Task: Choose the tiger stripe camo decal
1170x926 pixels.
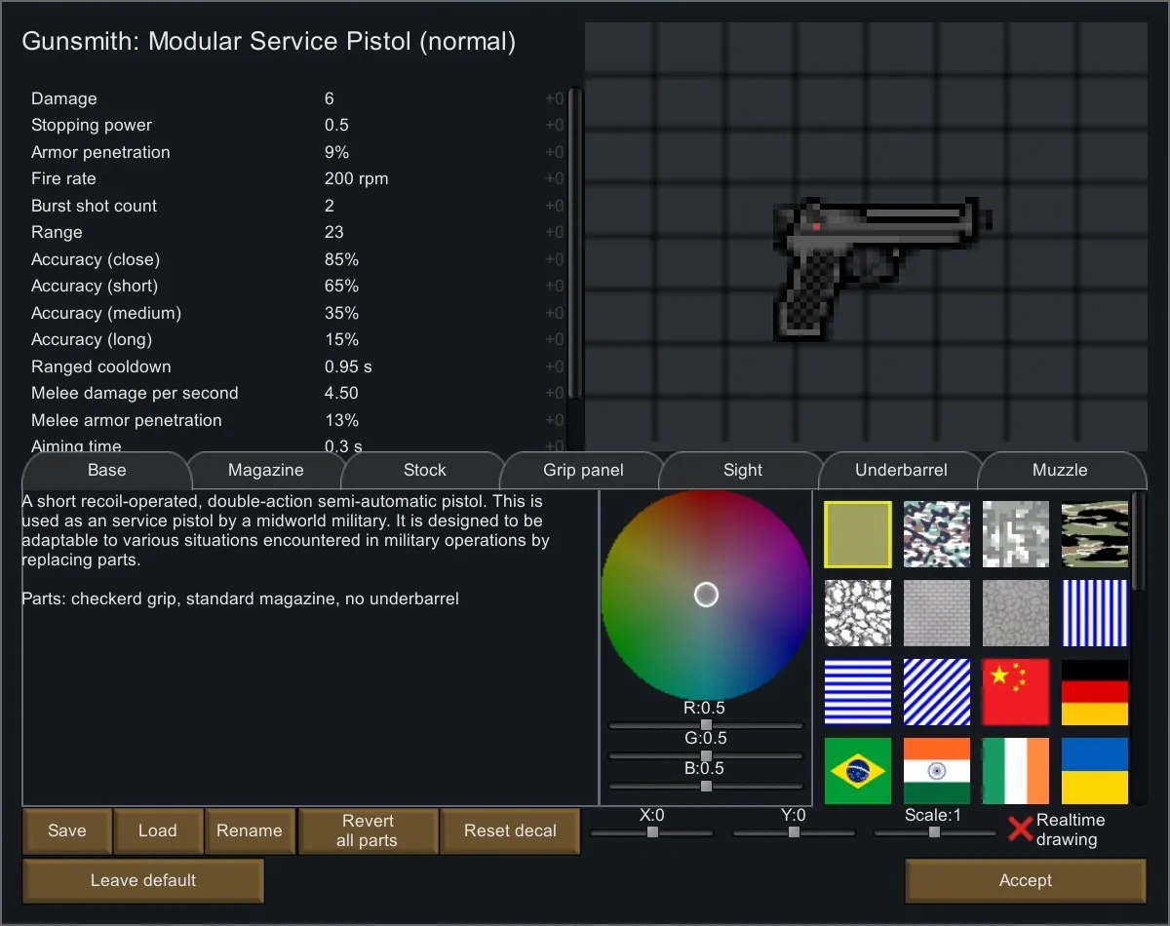Action: click(x=1094, y=534)
